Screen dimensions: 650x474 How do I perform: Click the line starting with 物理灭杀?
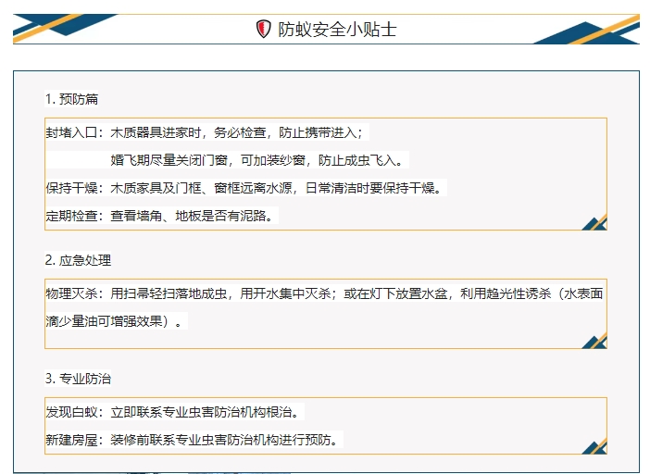coord(324,293)
